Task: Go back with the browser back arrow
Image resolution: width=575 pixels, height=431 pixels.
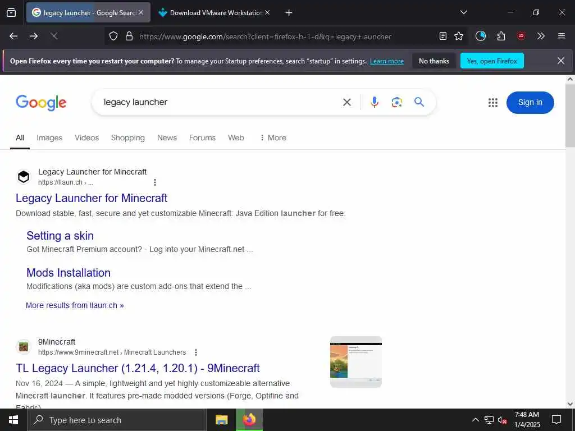Action: pyautogui.click(x=13, y=36)
